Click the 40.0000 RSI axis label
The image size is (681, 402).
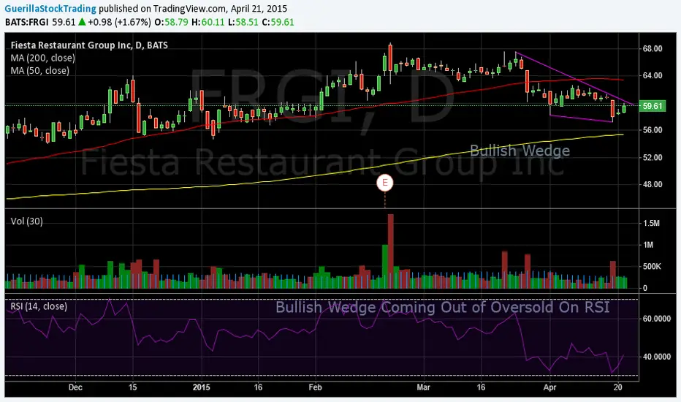[x=657, y=357]
